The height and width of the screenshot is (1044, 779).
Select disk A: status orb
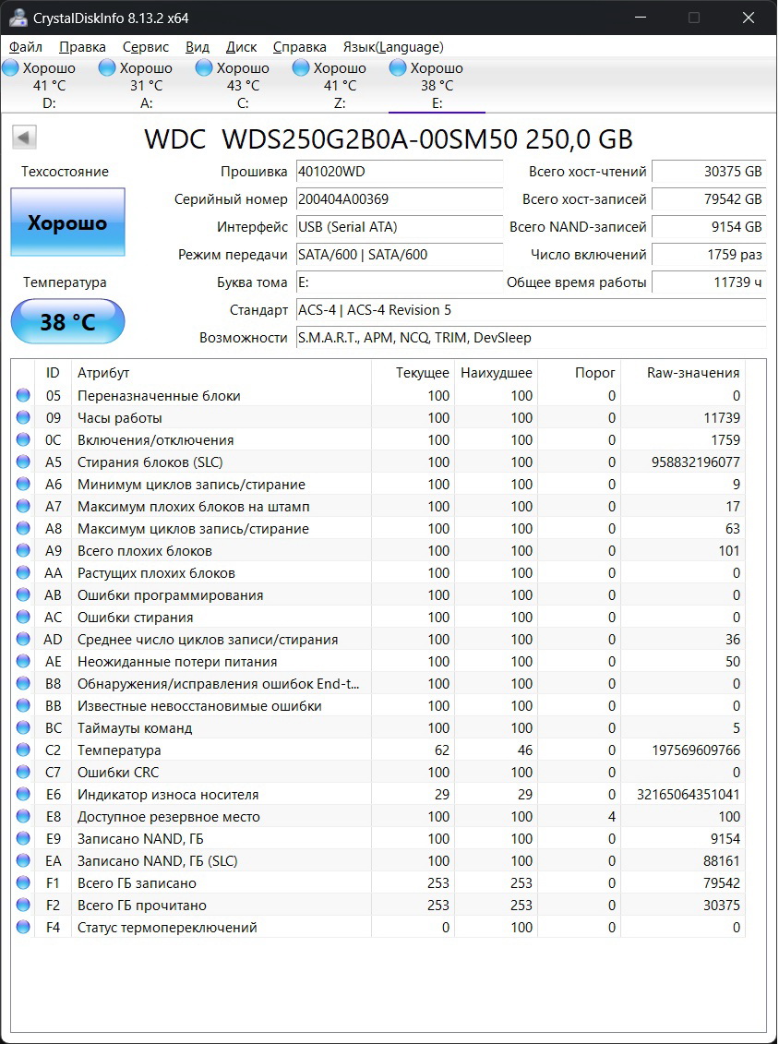[x=107, y=68]
